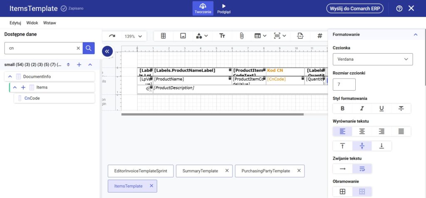The width and height of the screenshot is (426, 198).
Task: Switch to Podgląd preview mode
Action: [x=224, y=8]
